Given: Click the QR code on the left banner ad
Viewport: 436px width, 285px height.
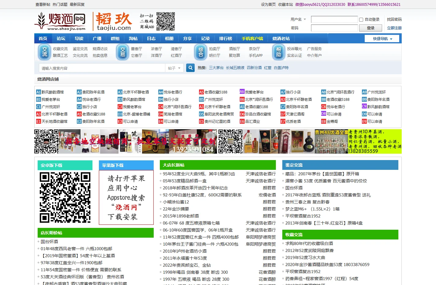Looking at the screenshot, I should tap(46, 141).
